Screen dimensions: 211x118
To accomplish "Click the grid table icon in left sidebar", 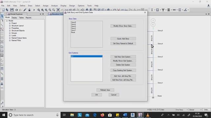I will pos(2,79).
